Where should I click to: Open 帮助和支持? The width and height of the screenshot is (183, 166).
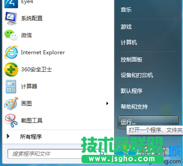click(134, 107)
